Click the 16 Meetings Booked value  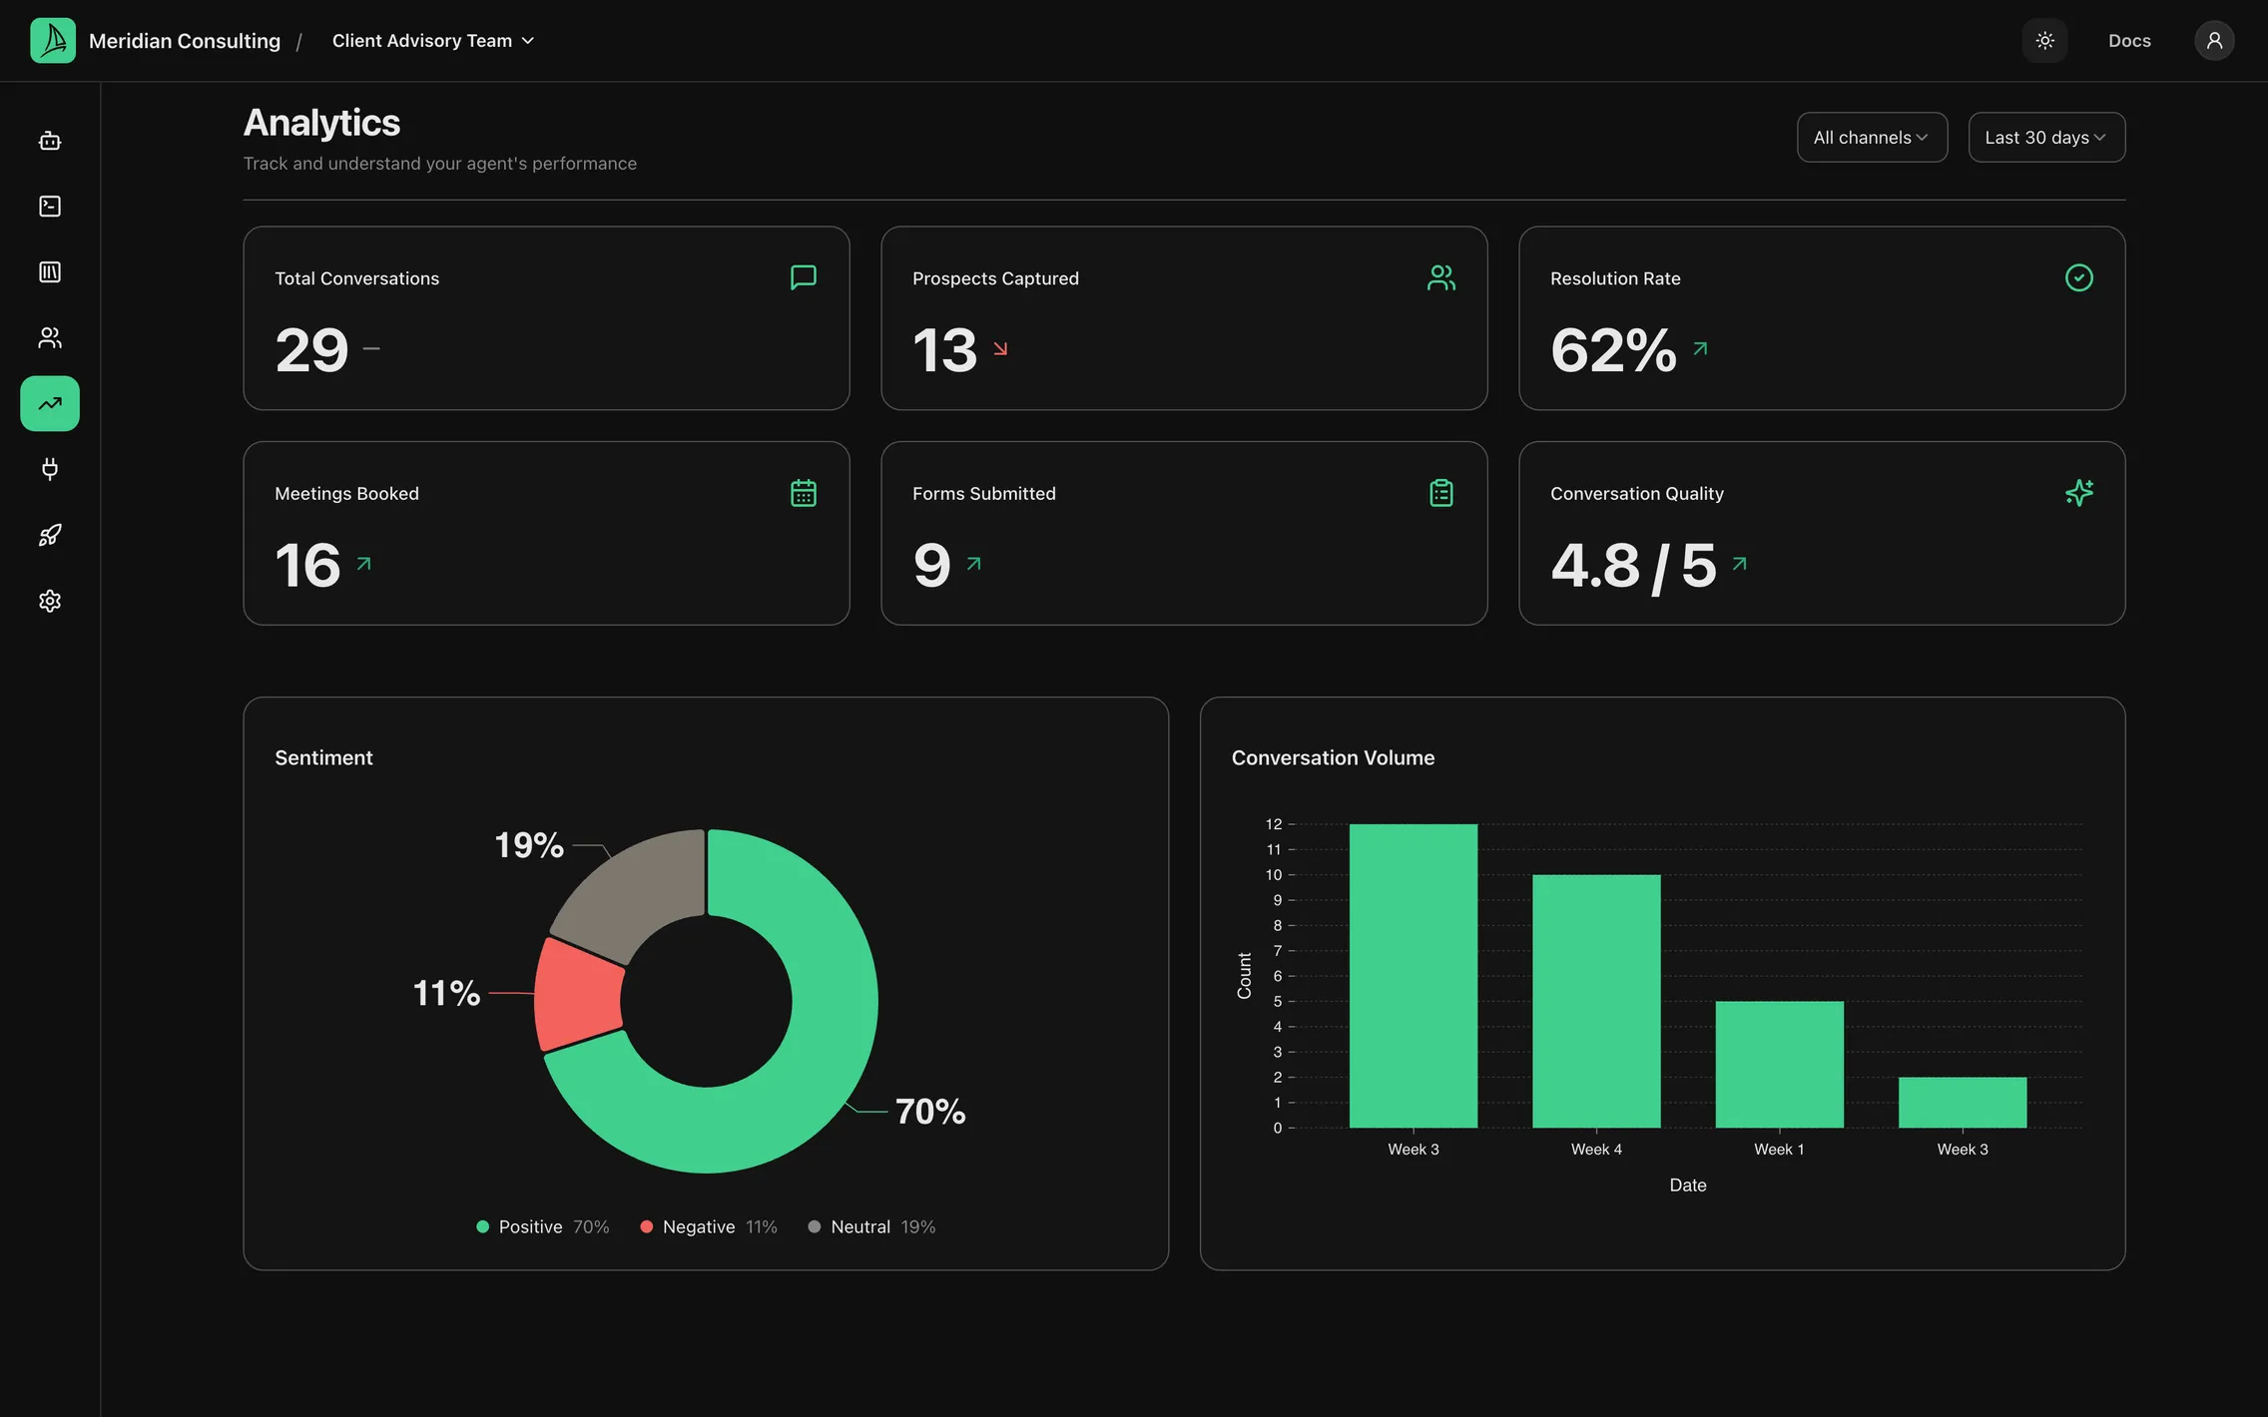tap(307, 566)
